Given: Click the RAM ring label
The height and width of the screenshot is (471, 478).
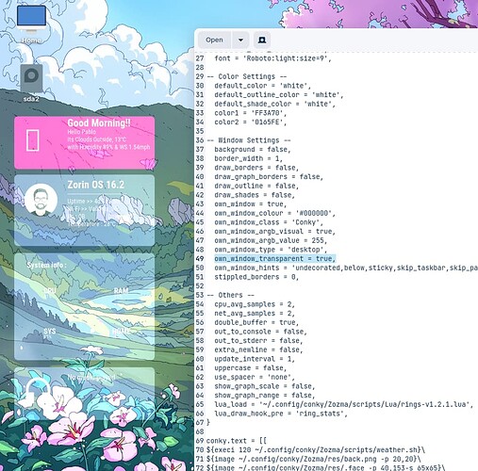Looking at the screenshot, I should pyautogui.click(x=121, y=290).
